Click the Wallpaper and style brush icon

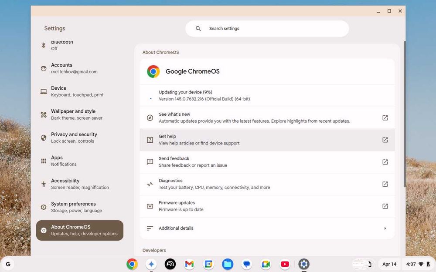point(44,114)
